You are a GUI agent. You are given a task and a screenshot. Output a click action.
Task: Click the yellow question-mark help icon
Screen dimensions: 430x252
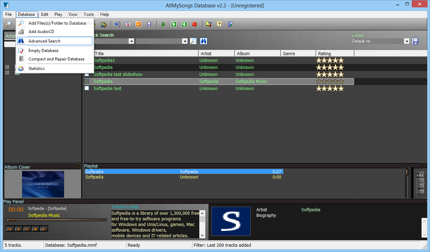click(219, 24)
